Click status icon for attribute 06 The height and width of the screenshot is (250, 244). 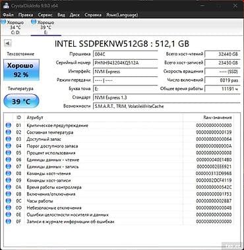[9, 160]
